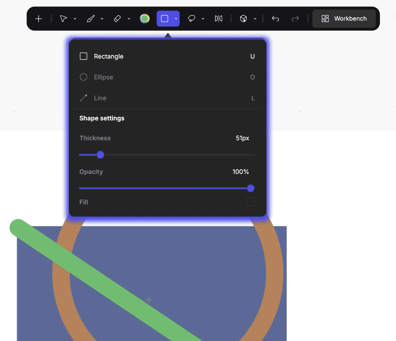This screenshot has width=396, height=341.
Task: Choose Ellipse from the shape menu
Action: click(x=167, y=77)
